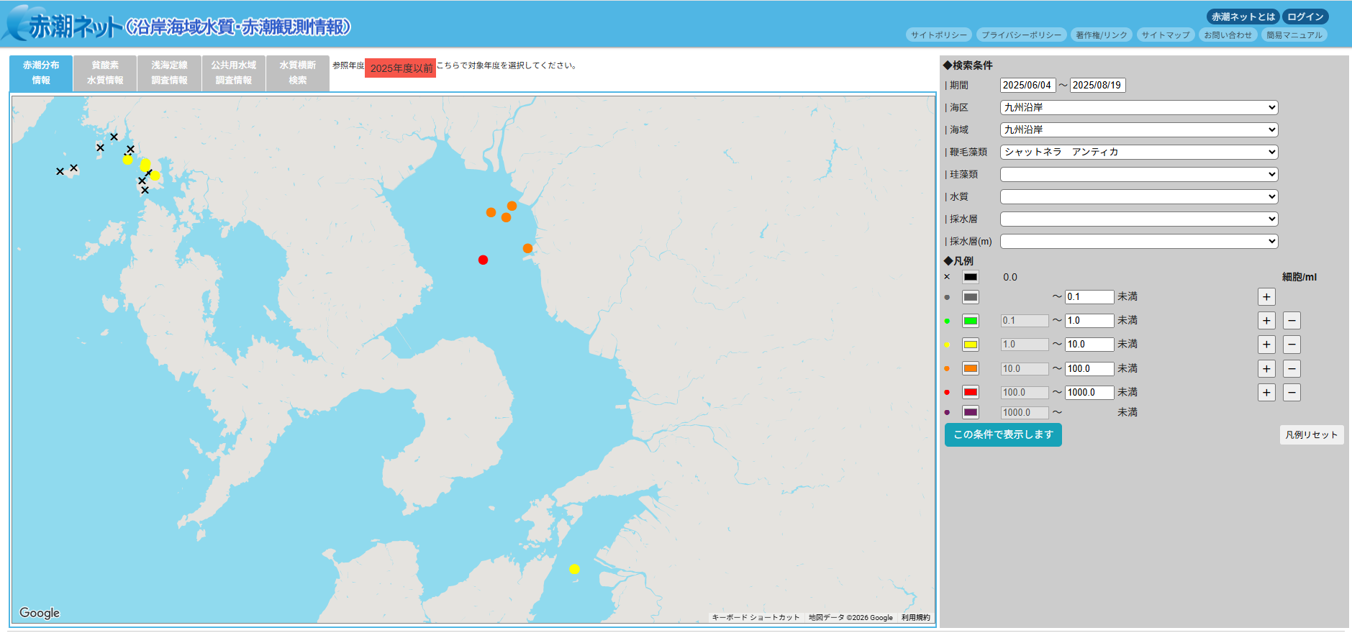Switch to 貧酸素水質情報 tab
1352x633 pixels.
[x=105, y=73]
